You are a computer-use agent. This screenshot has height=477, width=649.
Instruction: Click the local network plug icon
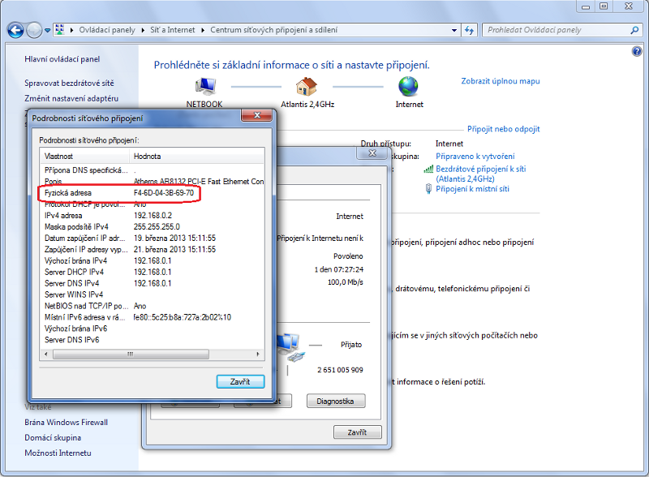428,189
